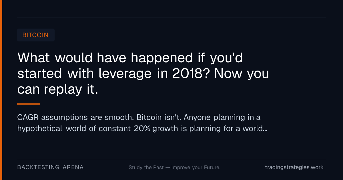
Task: Click the Study the Past tagline
Action: click(174, 167)
